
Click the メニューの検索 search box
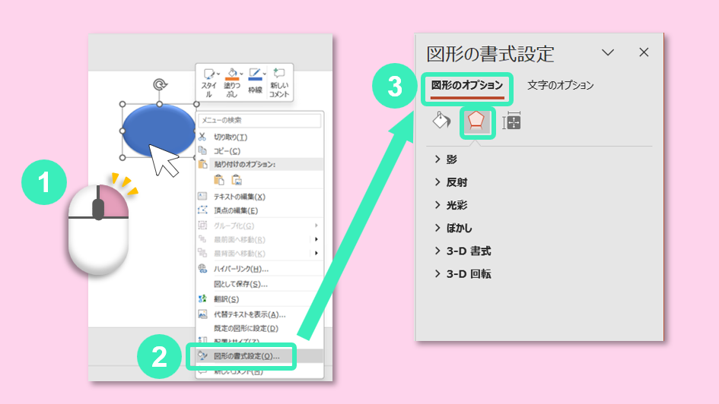[259, 120]
